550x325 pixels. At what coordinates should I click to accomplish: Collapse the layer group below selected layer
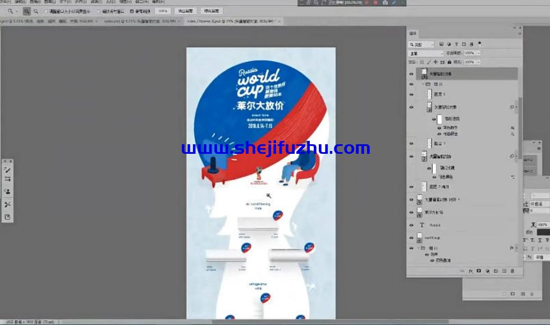[x=423, y=84]
